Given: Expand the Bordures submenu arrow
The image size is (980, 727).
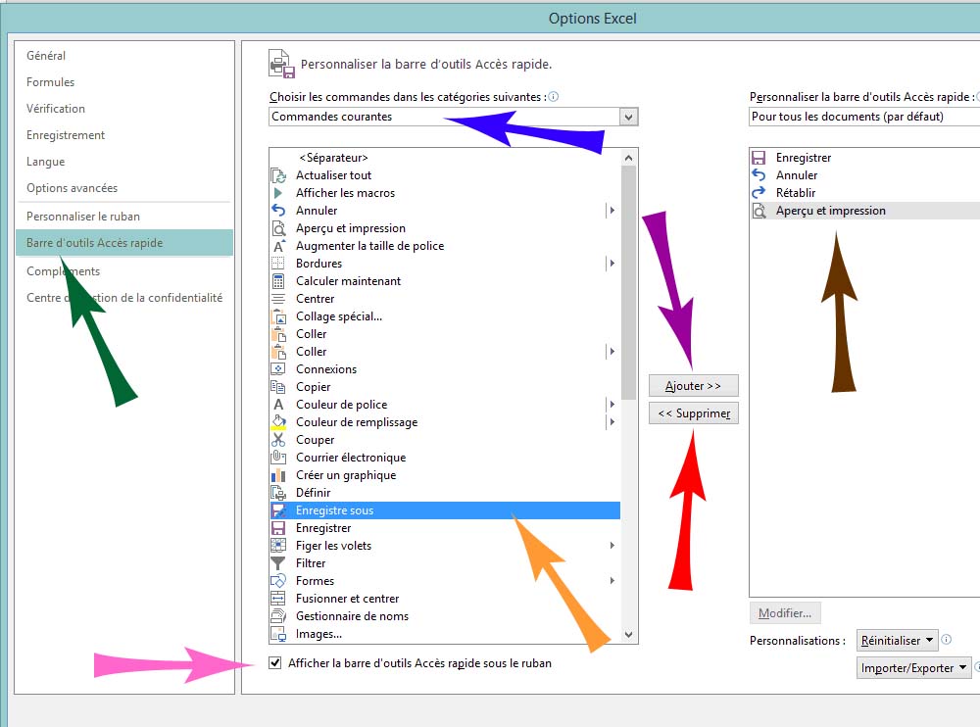Looking at the screenshot, I should click(x=612, y=264).
